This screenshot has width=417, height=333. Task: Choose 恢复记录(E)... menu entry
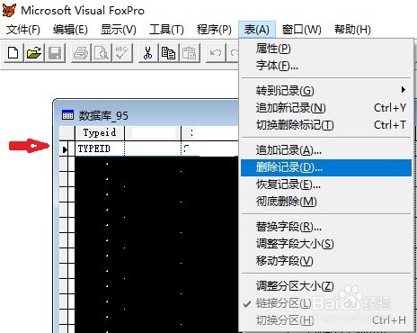(x=326, y=184)
